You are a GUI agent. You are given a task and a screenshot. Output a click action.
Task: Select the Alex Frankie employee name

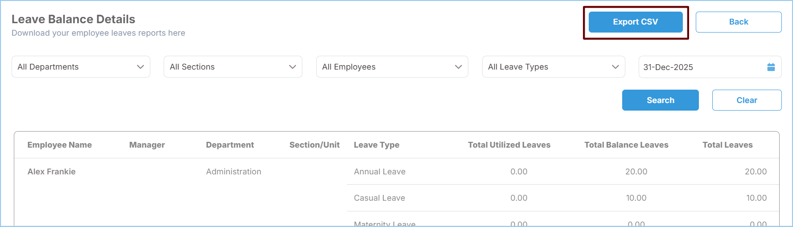tap(51, 172)
